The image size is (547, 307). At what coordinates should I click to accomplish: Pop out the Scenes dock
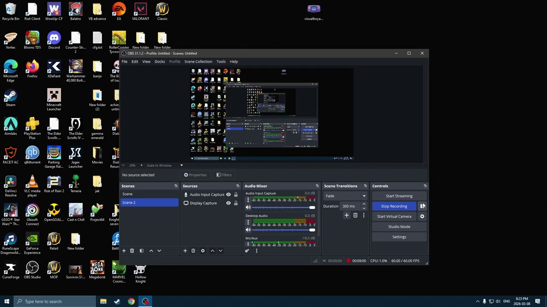click(x=176, y=186)
